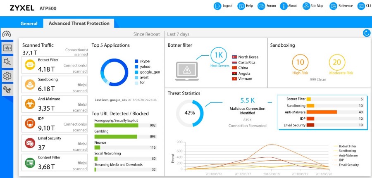The height and width of the screenshot is (178, 372).
Task: Open the Site Map icon
Action: tap(306, 6)
